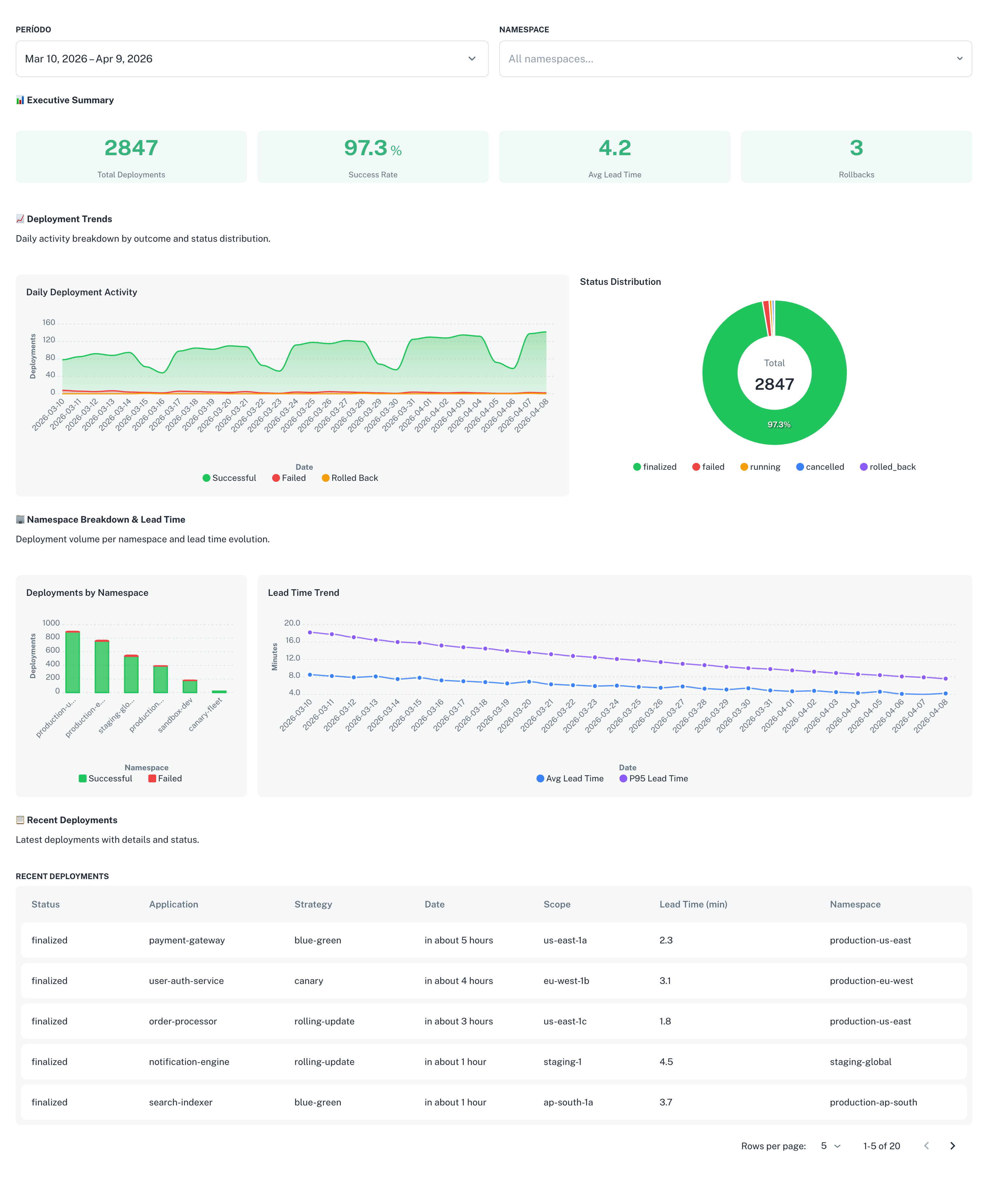Toggle the P95 Lead Time legend entry
The image size is (988, 1193).
tap(653, 778)
